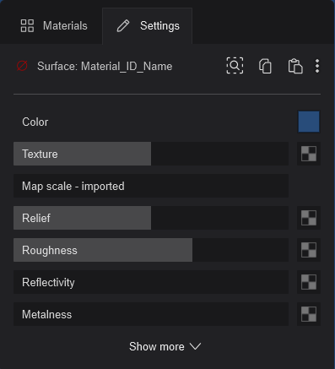Viewport: 335px width, 369px height.
Task: Click the Metalness slider track
Action: click(151, 314)
